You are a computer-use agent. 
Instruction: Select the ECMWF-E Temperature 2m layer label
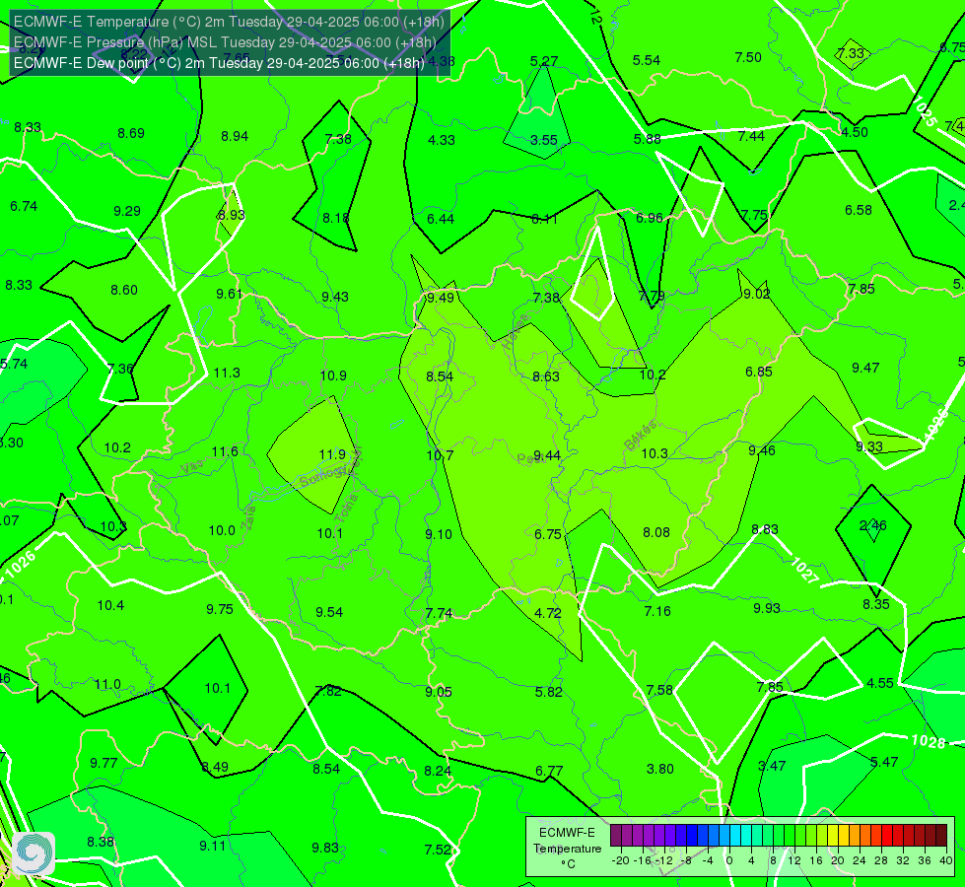[x=229, y=22]
